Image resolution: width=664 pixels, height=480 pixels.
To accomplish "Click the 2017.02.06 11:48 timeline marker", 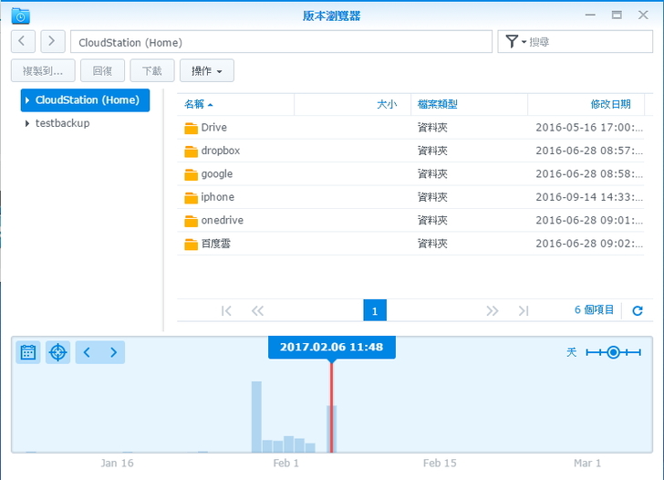I will click(331, 347).
